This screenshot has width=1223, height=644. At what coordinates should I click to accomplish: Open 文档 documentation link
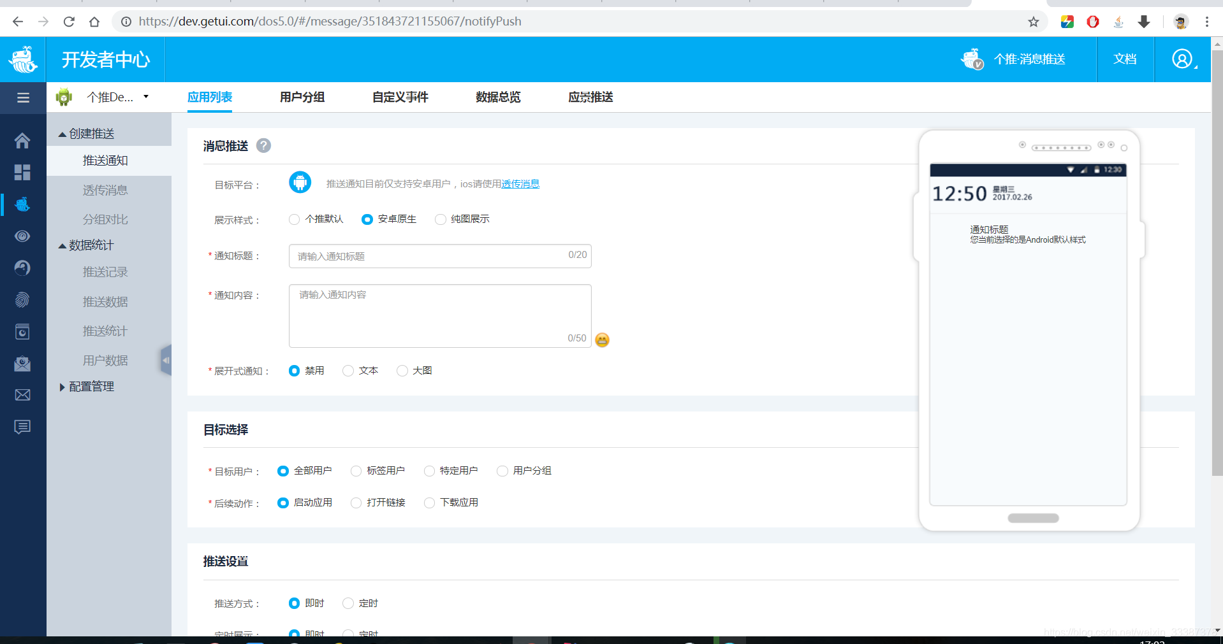point(1125,59)
